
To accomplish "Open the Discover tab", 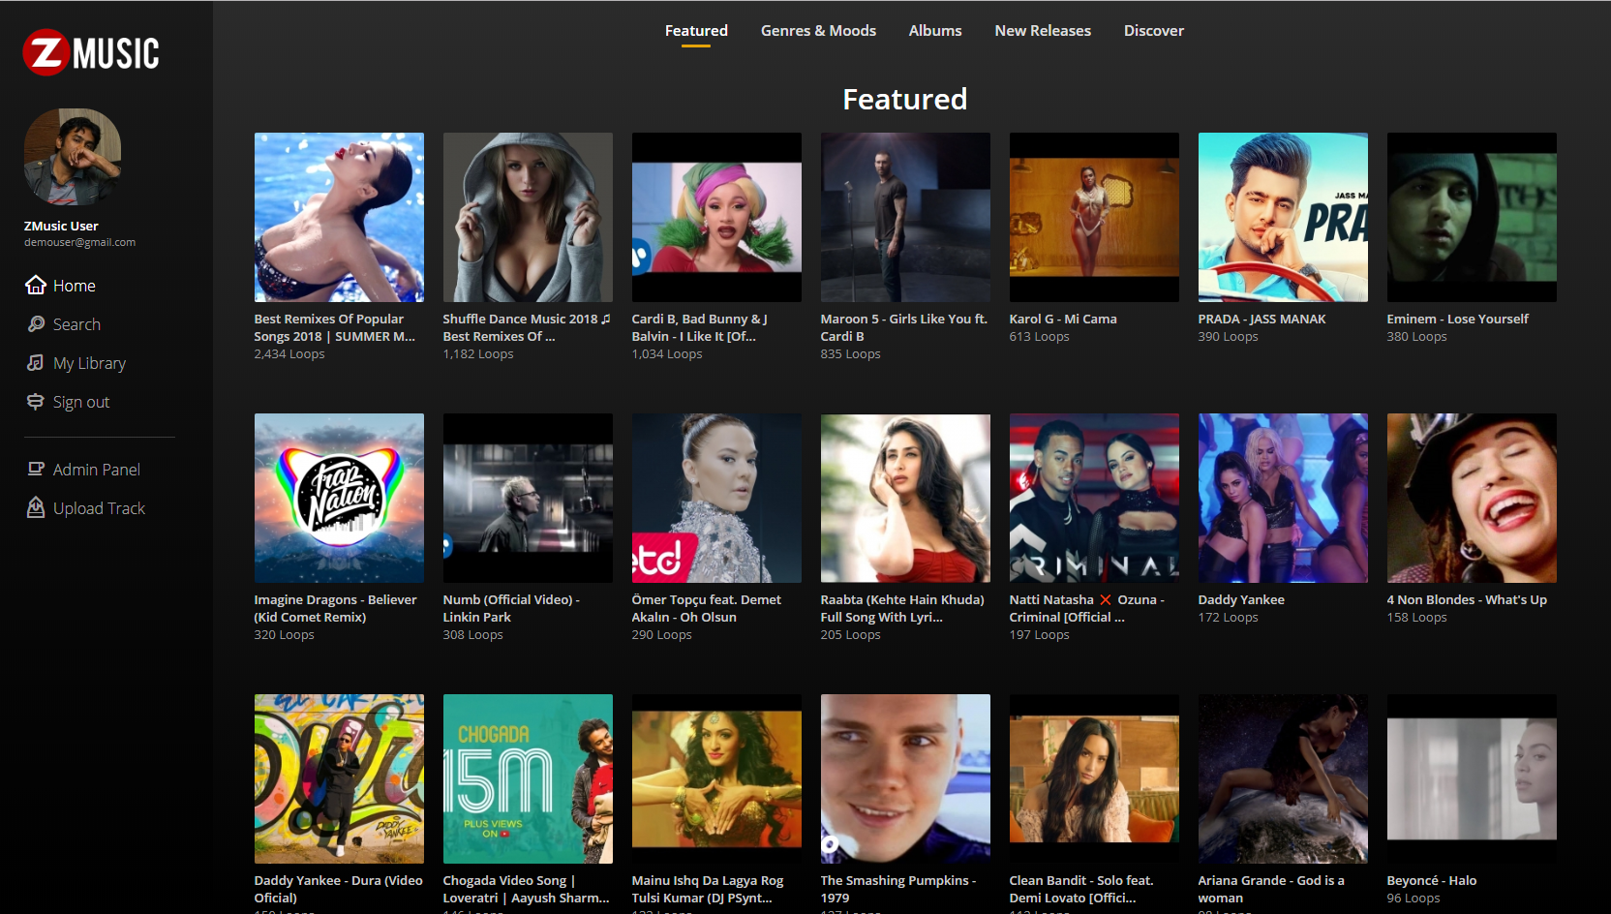I will tap(1154, 31).
